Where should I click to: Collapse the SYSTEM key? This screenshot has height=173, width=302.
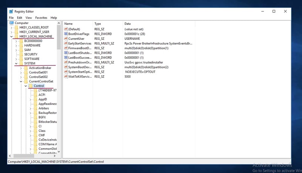coord(16,64)
